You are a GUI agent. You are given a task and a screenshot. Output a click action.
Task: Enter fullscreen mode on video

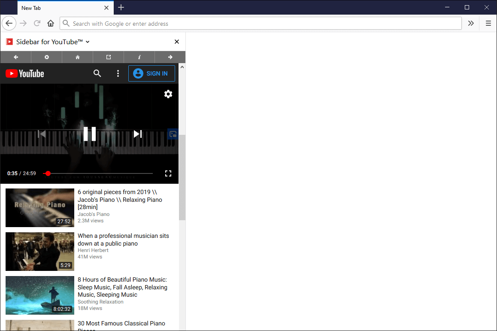click(168, 173)
